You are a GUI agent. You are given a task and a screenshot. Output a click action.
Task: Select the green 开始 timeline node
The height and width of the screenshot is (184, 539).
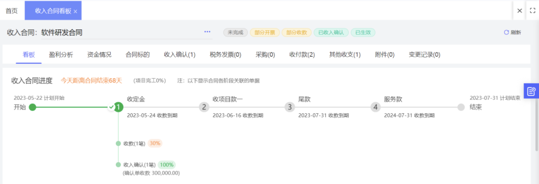[x=32, y=107]
